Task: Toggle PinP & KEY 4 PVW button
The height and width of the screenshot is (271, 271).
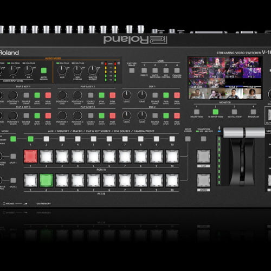Action: pos(102,115)
